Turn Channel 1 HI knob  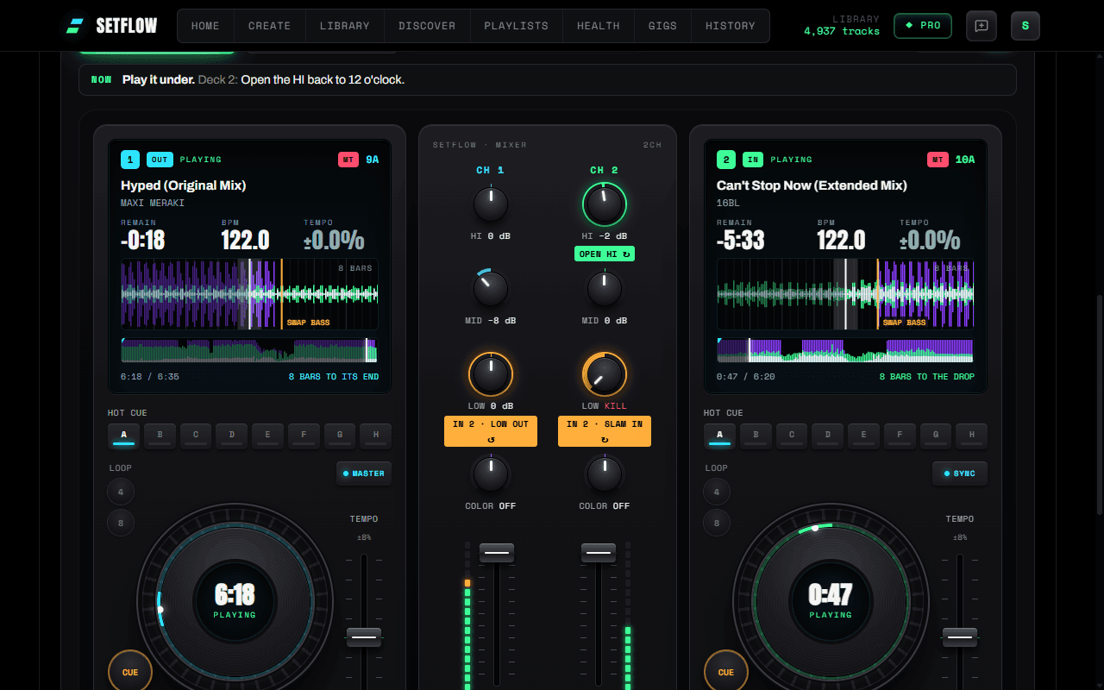491,204
